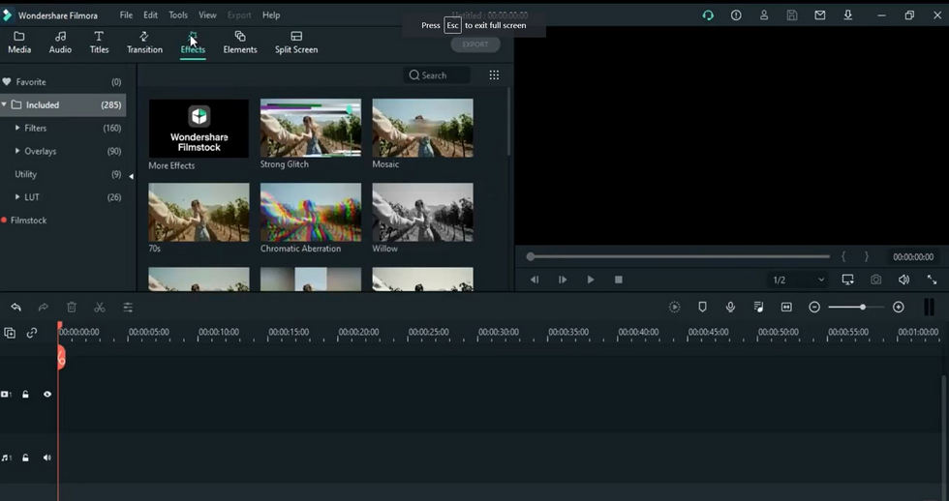Select the Mosaic effect

[422, 128]
